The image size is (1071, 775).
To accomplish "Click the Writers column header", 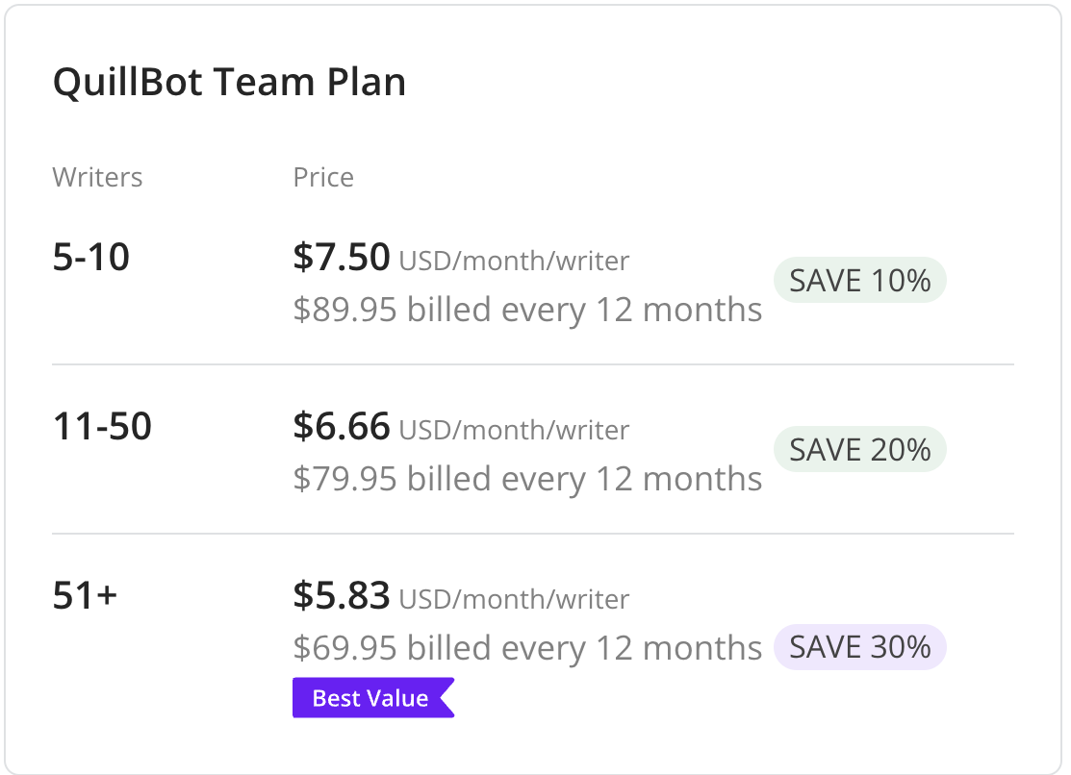I will point(98,178).
